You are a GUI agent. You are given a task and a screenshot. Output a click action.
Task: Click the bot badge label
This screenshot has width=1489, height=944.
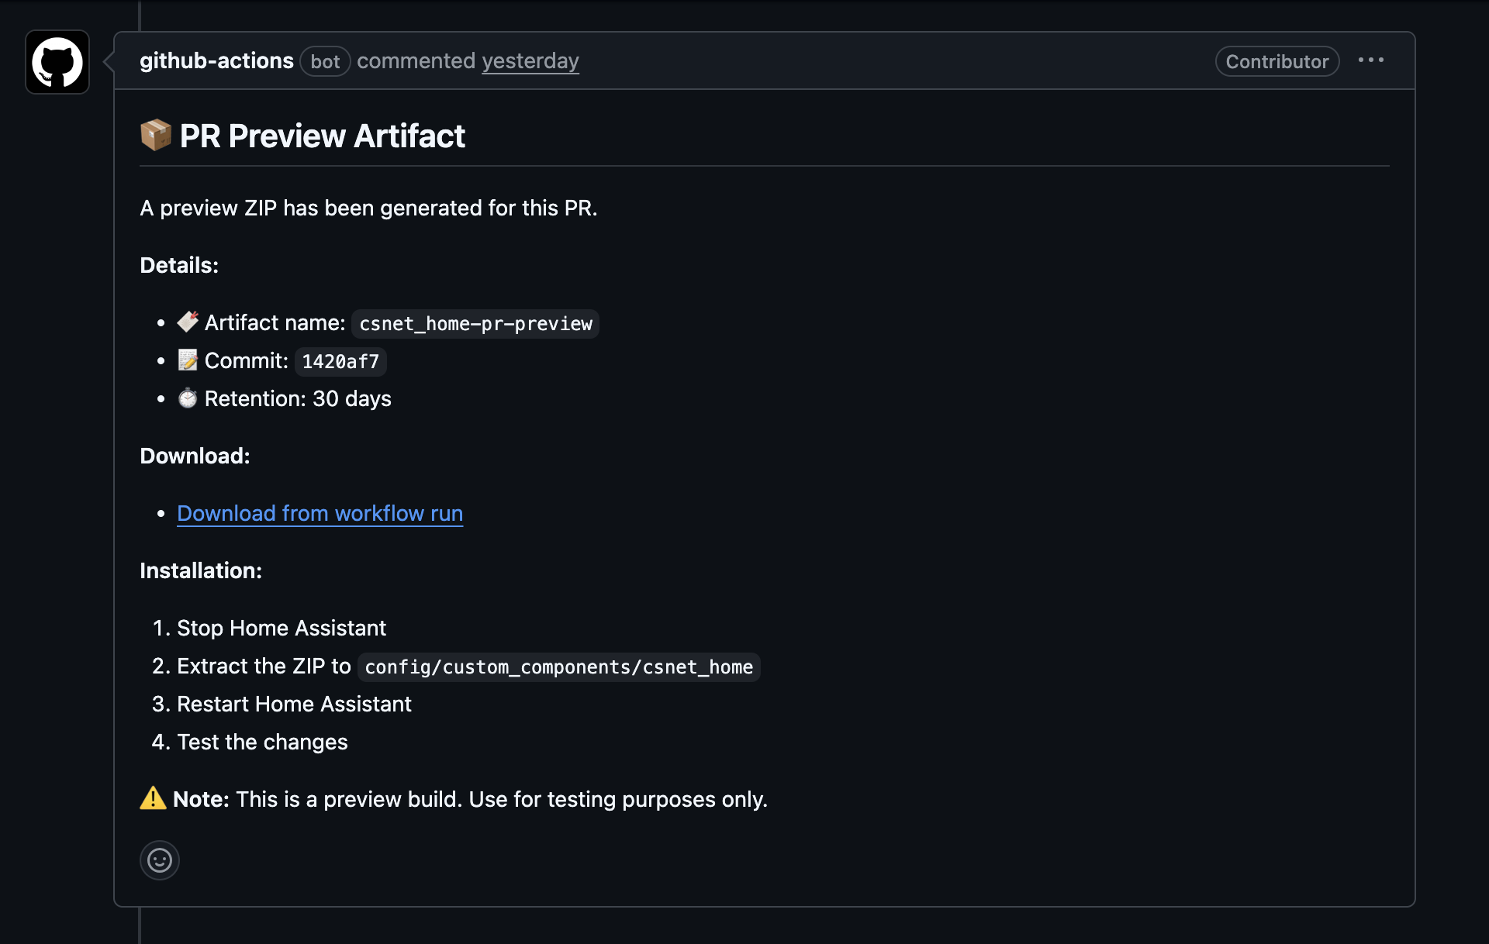point(325,61)
